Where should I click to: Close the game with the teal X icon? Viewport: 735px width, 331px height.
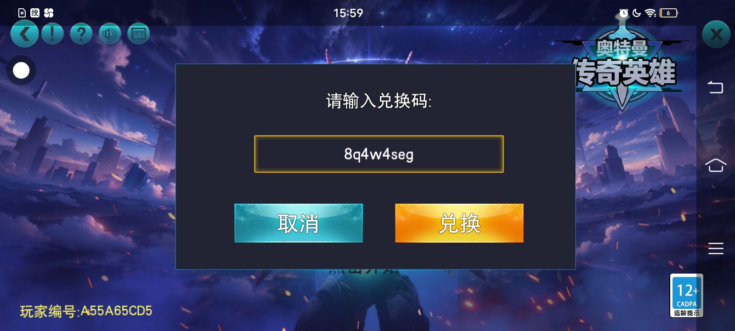[716, 34]
